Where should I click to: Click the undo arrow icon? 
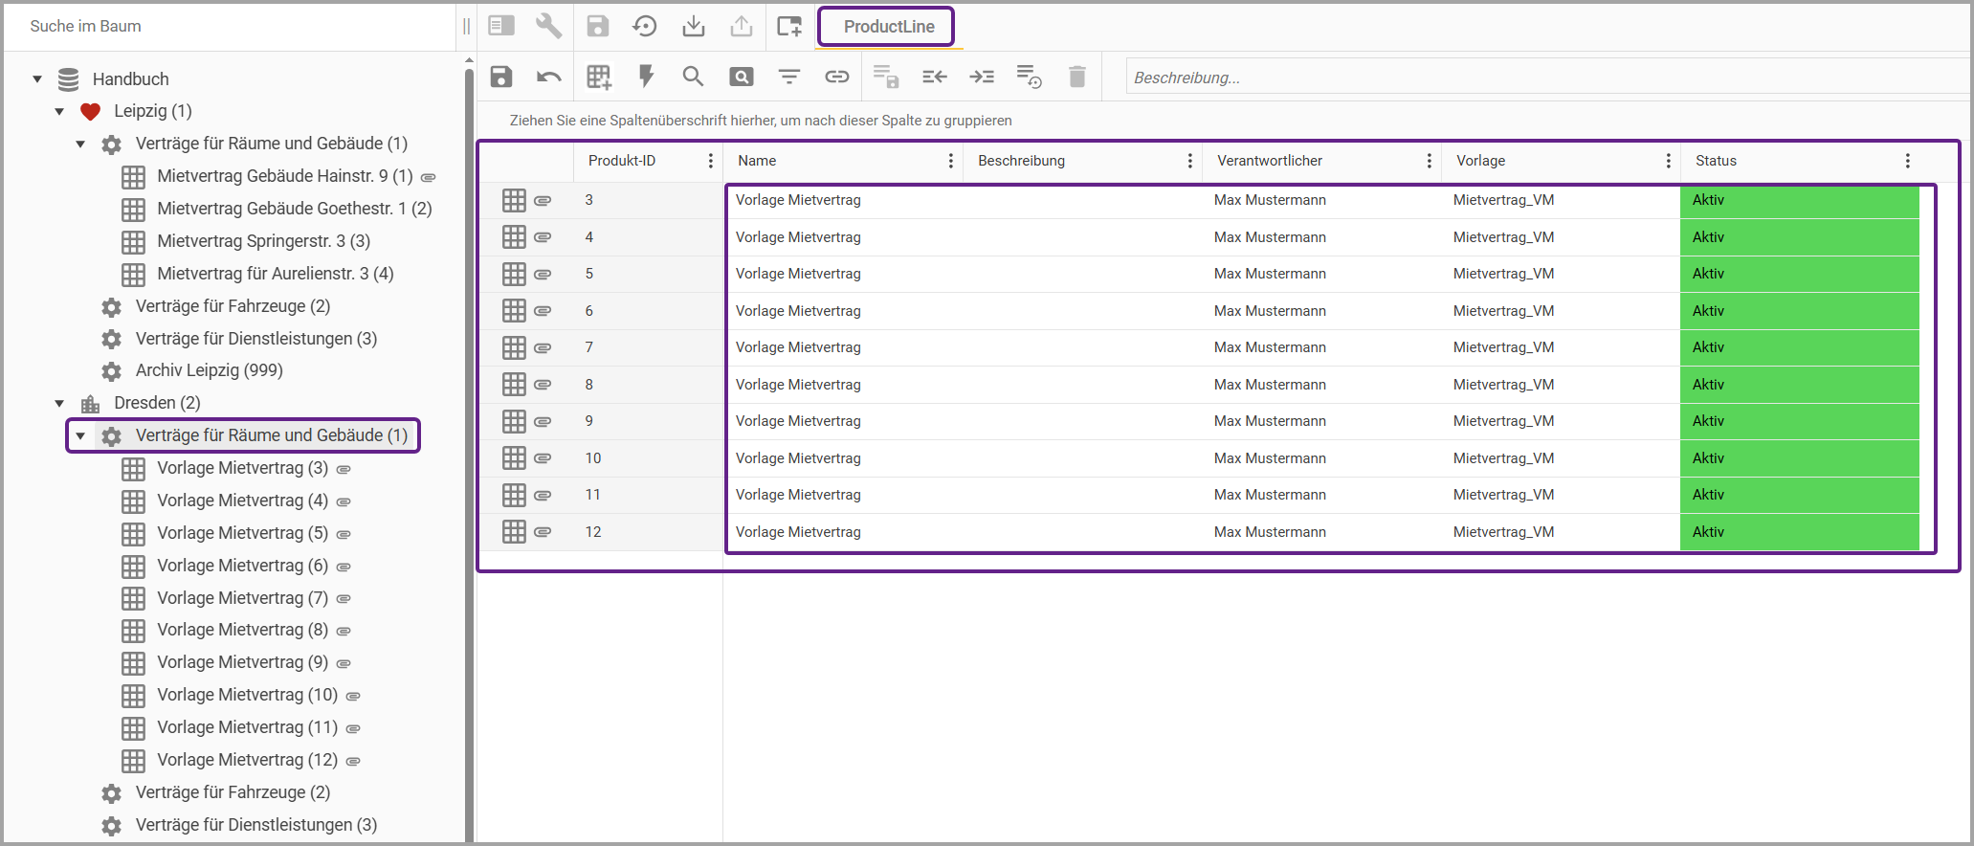tap(548, 78)
